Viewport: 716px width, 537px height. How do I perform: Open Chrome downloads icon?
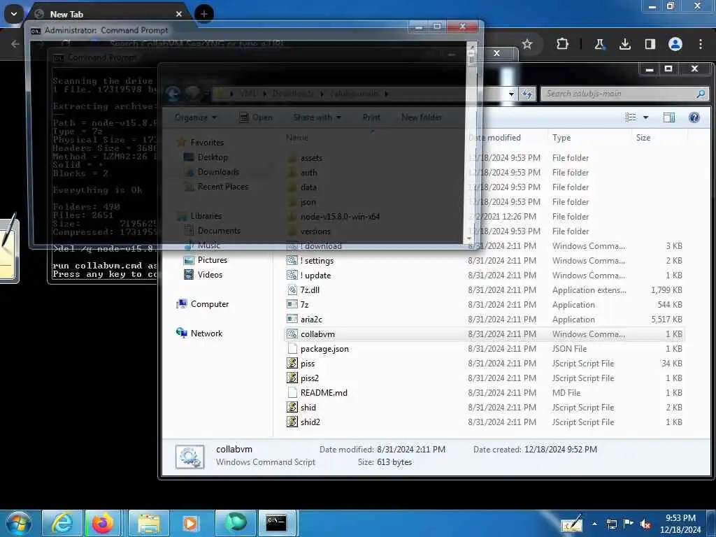(x=624, y=44)
